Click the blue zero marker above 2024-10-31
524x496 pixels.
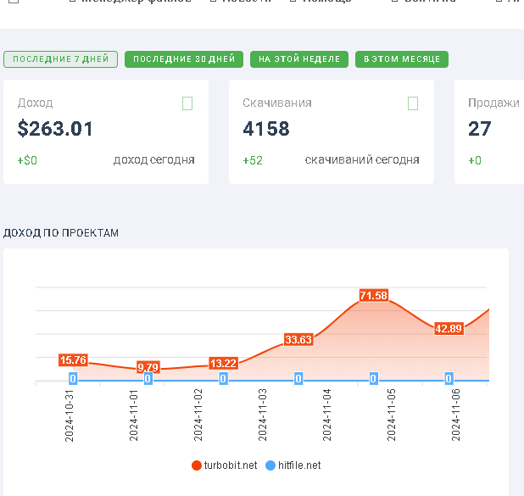[x=73, y=379]
